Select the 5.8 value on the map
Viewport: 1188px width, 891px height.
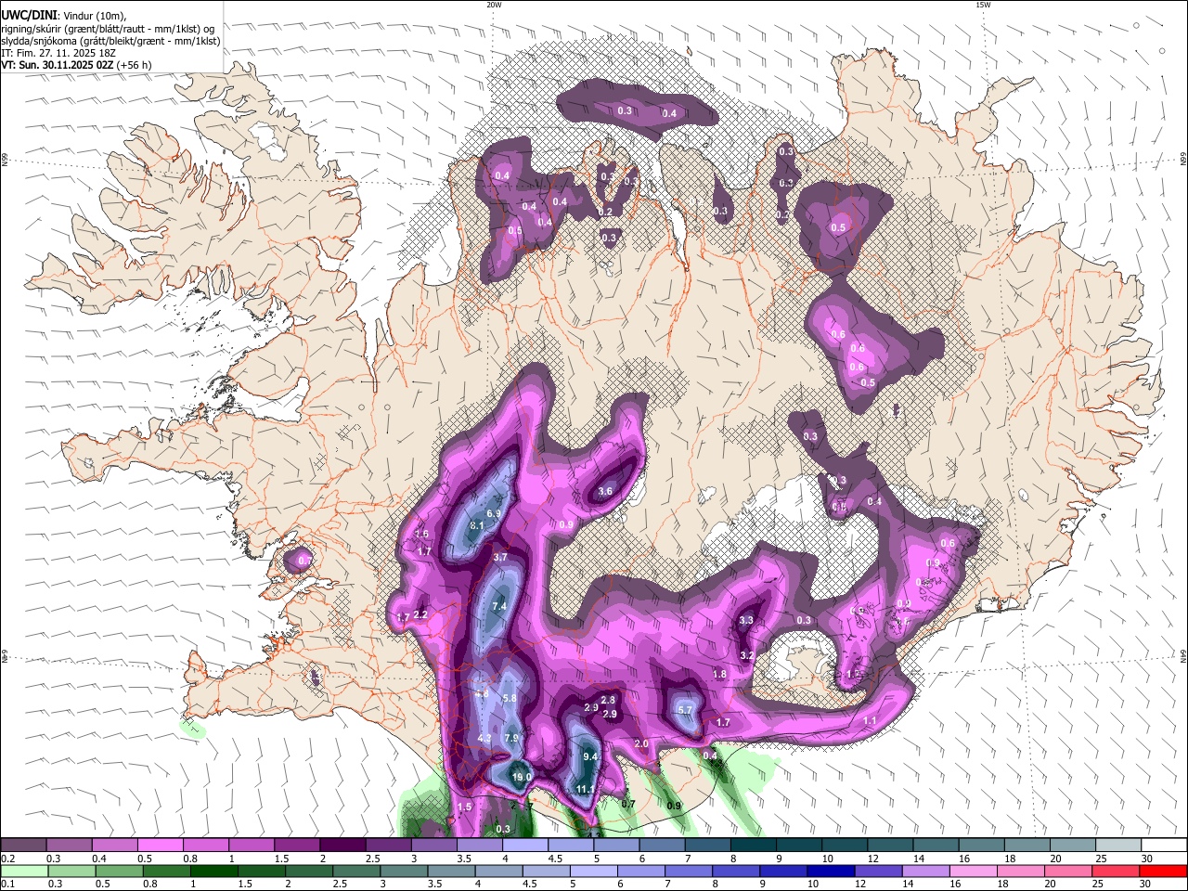tap(509, 699)
